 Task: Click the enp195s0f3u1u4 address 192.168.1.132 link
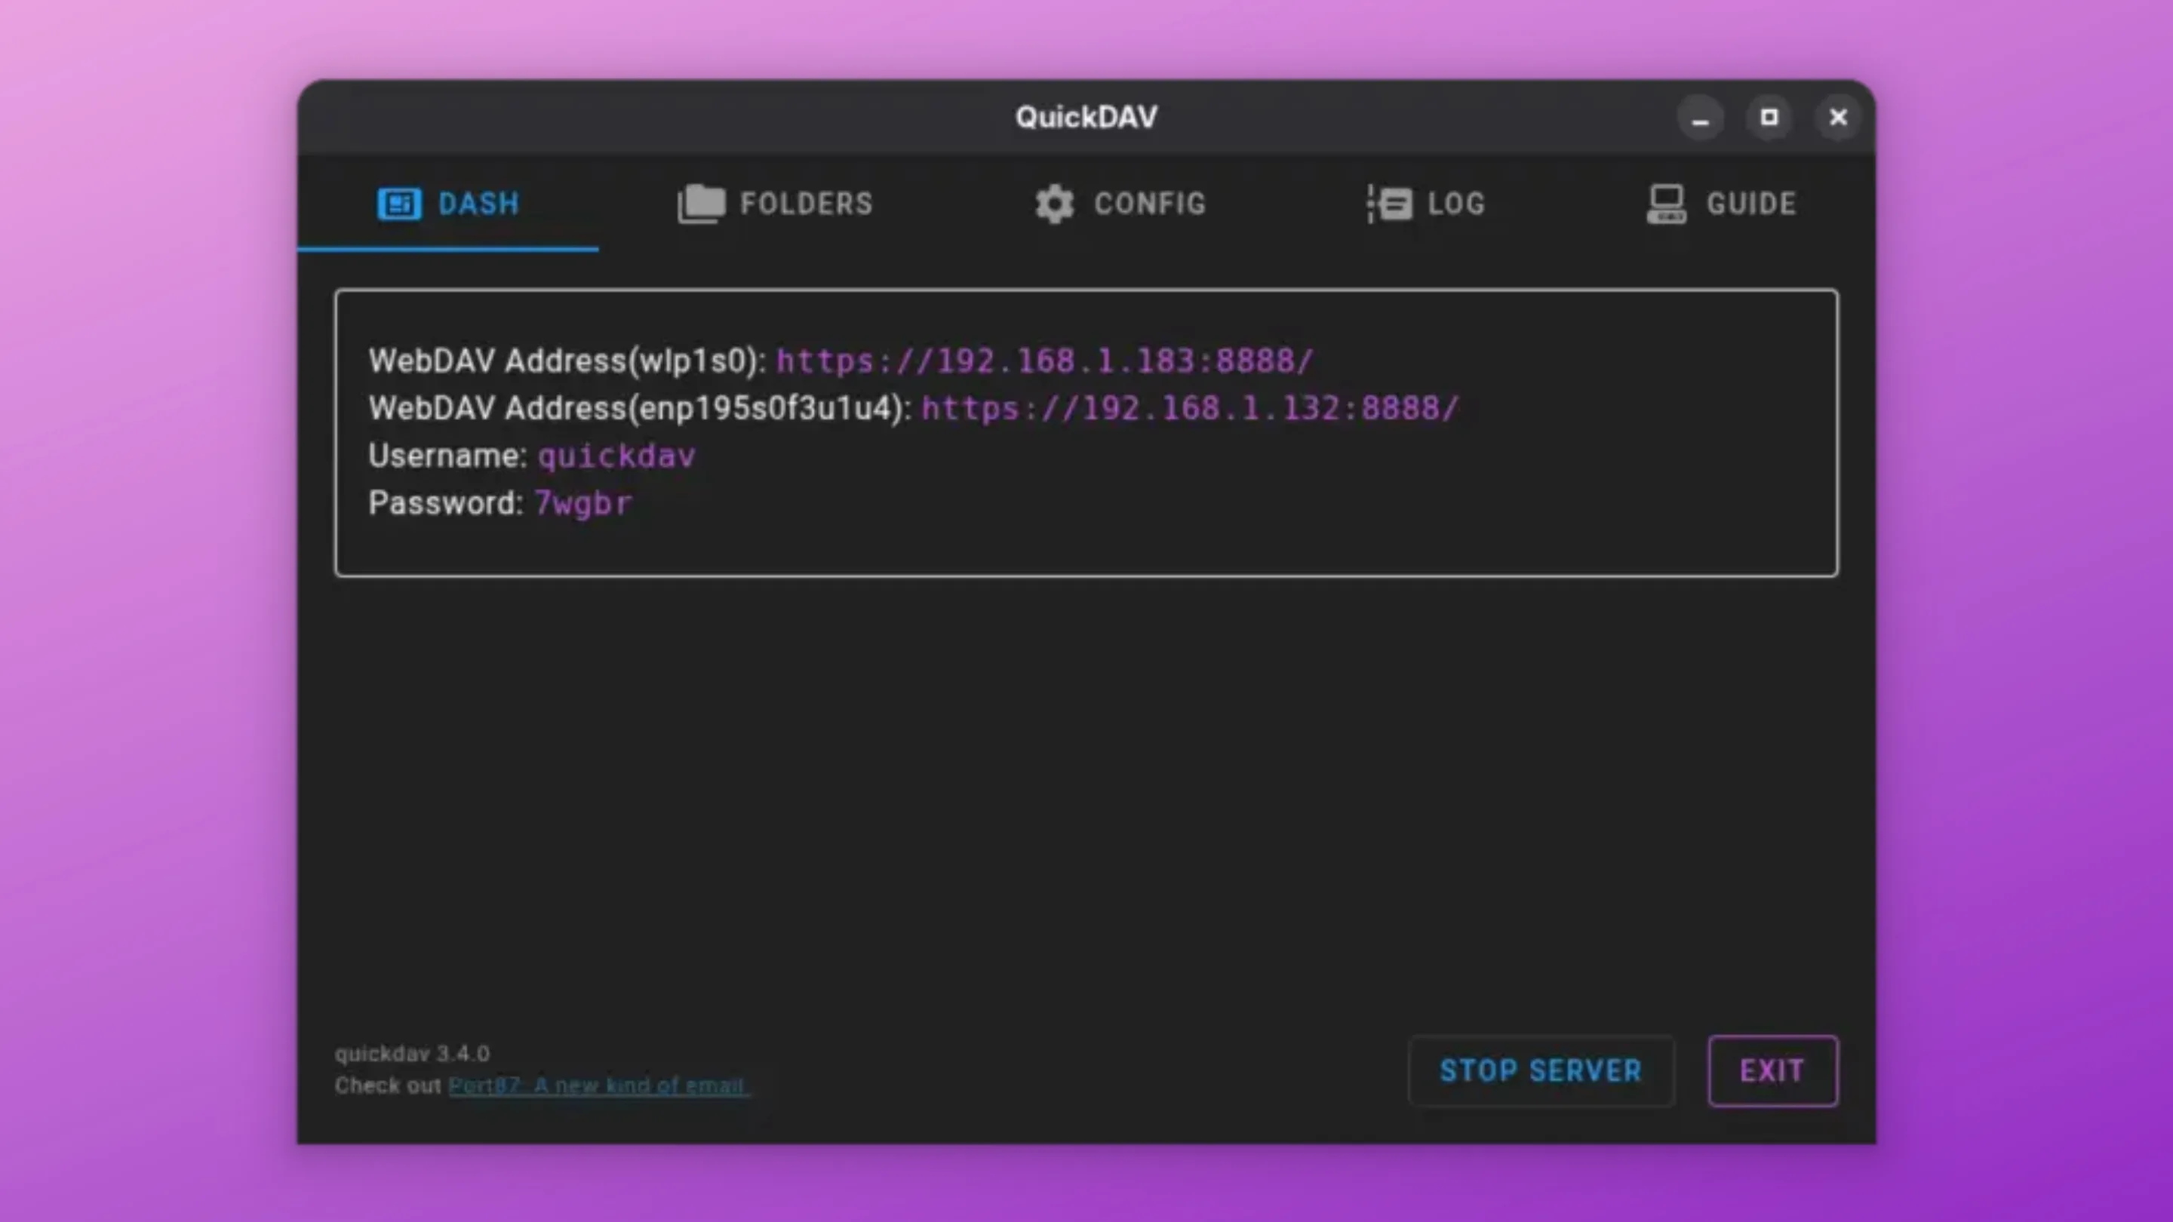pos(1189,408)
